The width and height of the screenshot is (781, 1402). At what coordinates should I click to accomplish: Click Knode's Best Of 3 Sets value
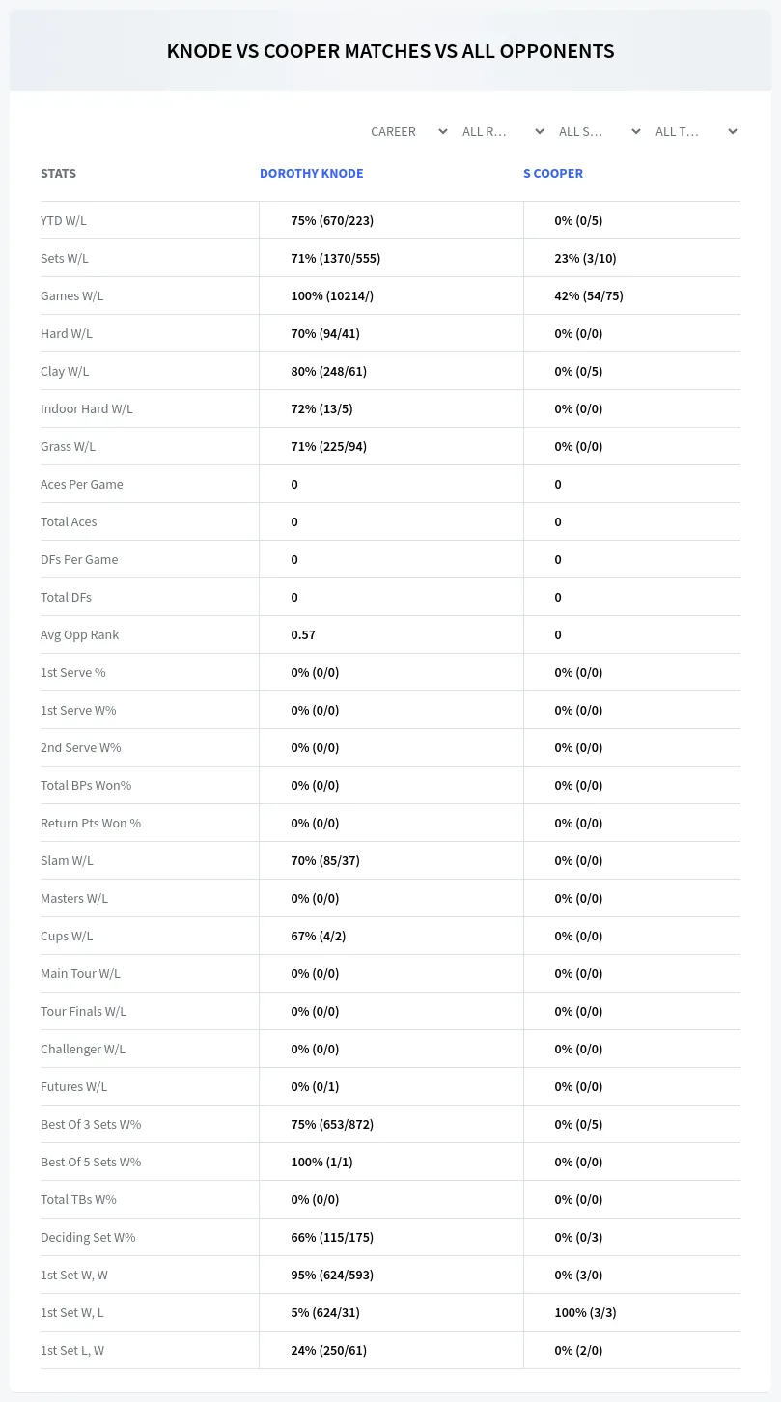(332, 1125)
